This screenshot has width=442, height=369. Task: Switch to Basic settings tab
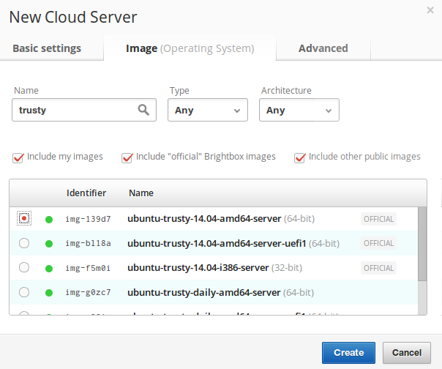tap(47, 48)
